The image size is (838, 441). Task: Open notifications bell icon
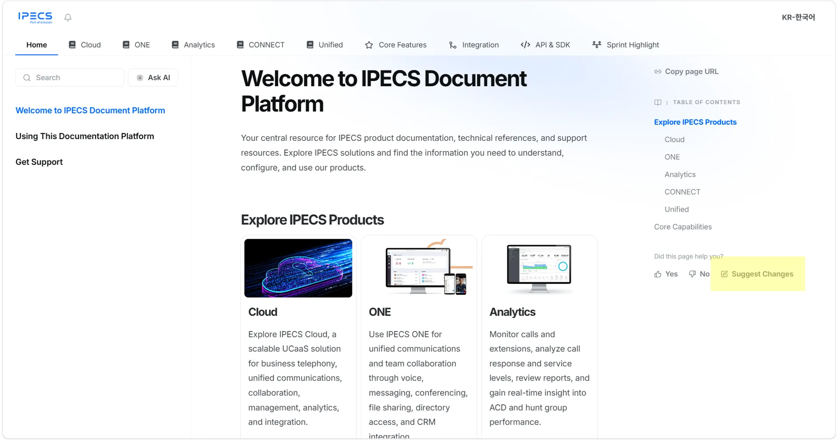(x=68, y=17)
